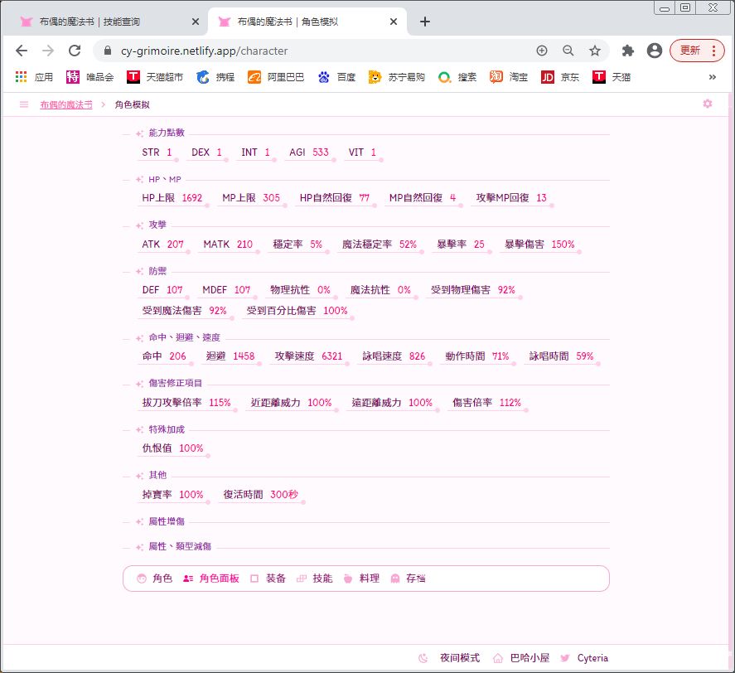735x673 pixels.
Task: Click the 受到百分比傷害 100% stat entry
Action: pos(297,311)
